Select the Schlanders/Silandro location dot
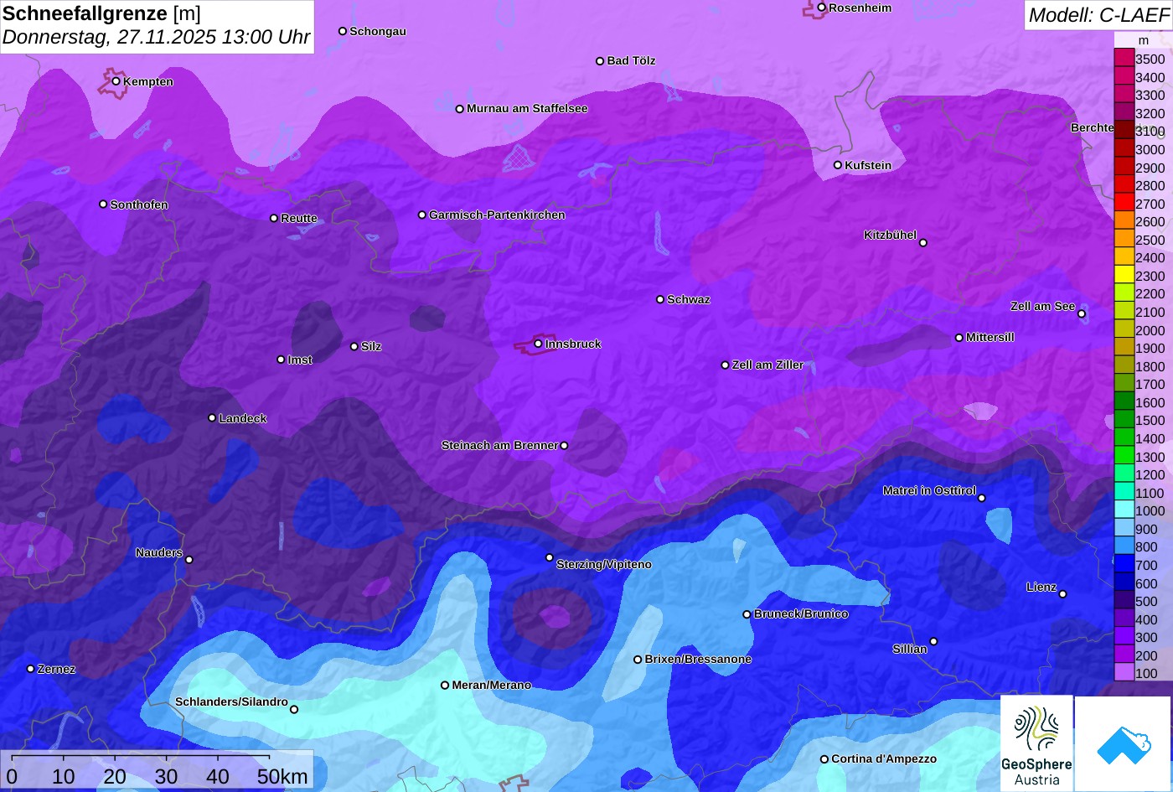This screenshot has width=1173, height=792. click(x=294, y=710)
